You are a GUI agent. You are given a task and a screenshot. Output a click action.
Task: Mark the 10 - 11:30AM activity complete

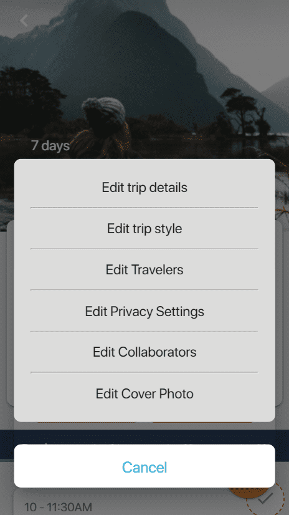coord(266,498)
